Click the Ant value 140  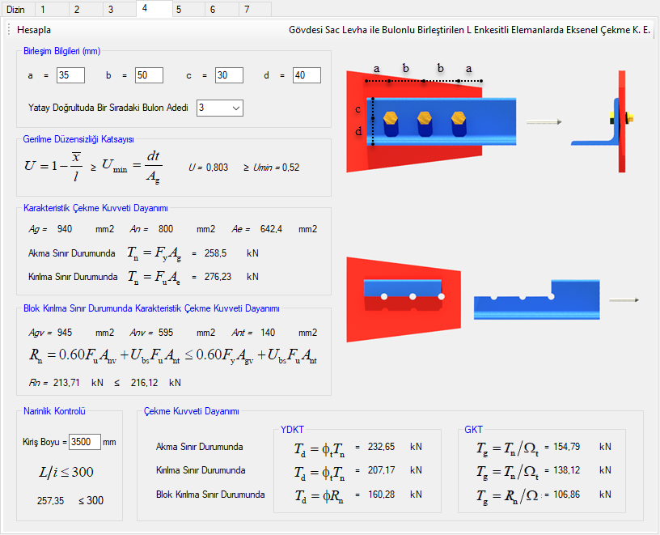[x=267, y=333]
